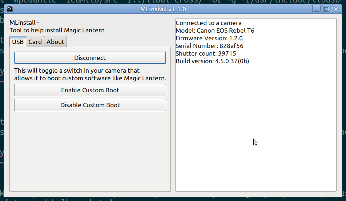Switch to the USB tab
The image size is (346, 201).
[18, 42]
